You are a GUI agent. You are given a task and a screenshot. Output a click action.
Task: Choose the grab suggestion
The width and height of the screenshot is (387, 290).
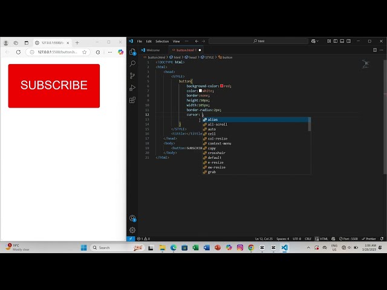point(255,172)
